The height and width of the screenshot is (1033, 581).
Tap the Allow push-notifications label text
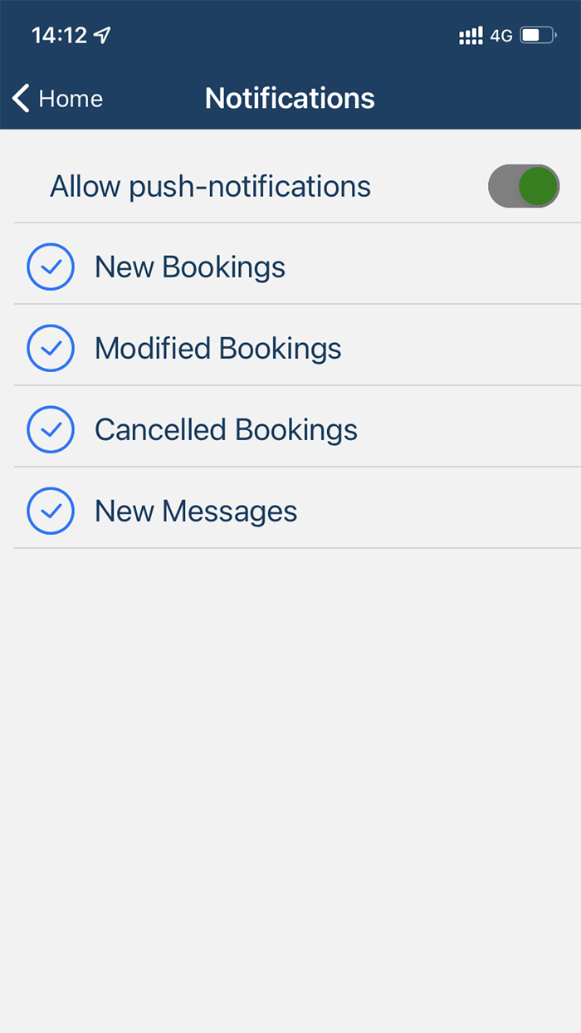pyautogui.click(x=210, y=186)
